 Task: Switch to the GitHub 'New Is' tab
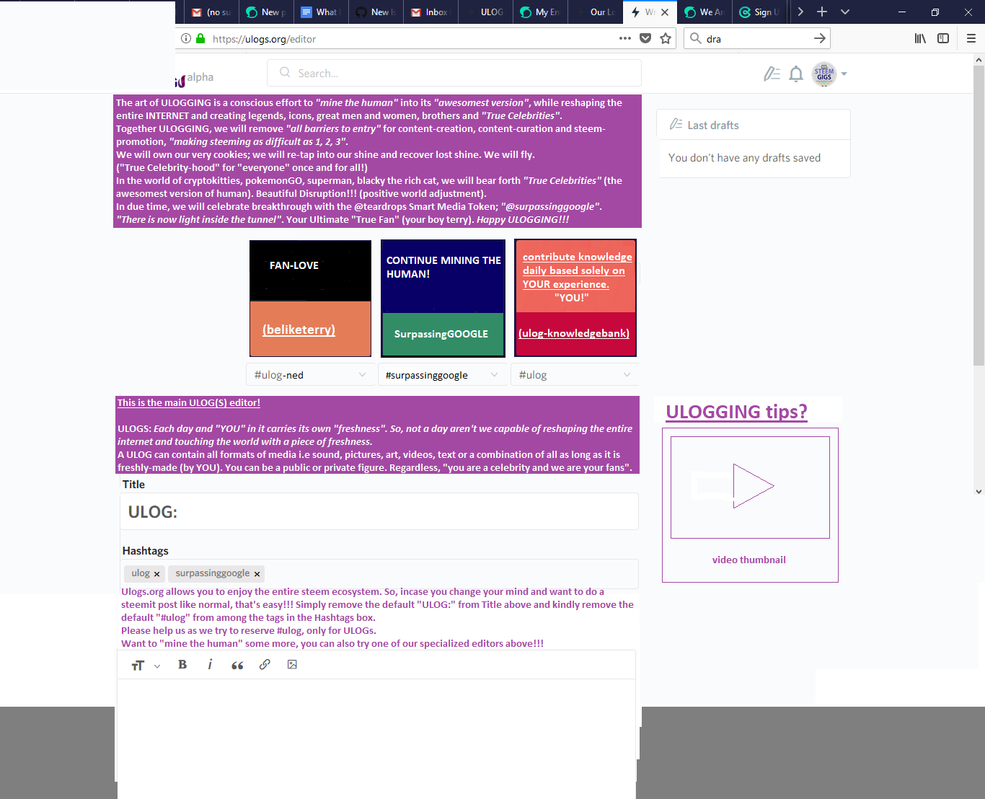376,12
